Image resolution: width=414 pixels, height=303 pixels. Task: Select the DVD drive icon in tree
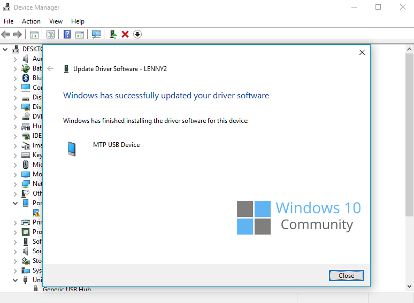click(x=26, y=116)
